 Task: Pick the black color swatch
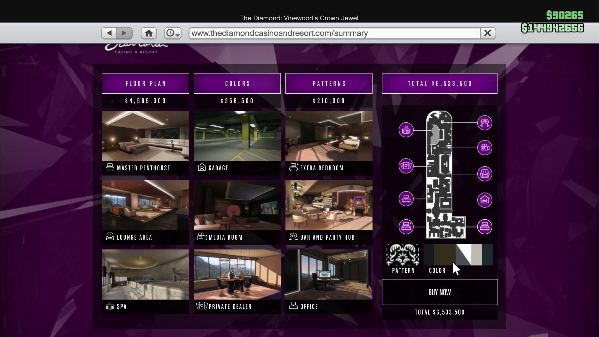click(429, 255)
